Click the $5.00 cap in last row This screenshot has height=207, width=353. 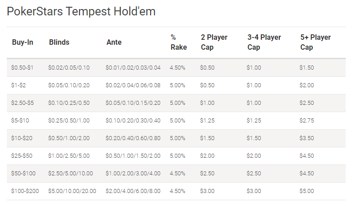click(306, 191)
